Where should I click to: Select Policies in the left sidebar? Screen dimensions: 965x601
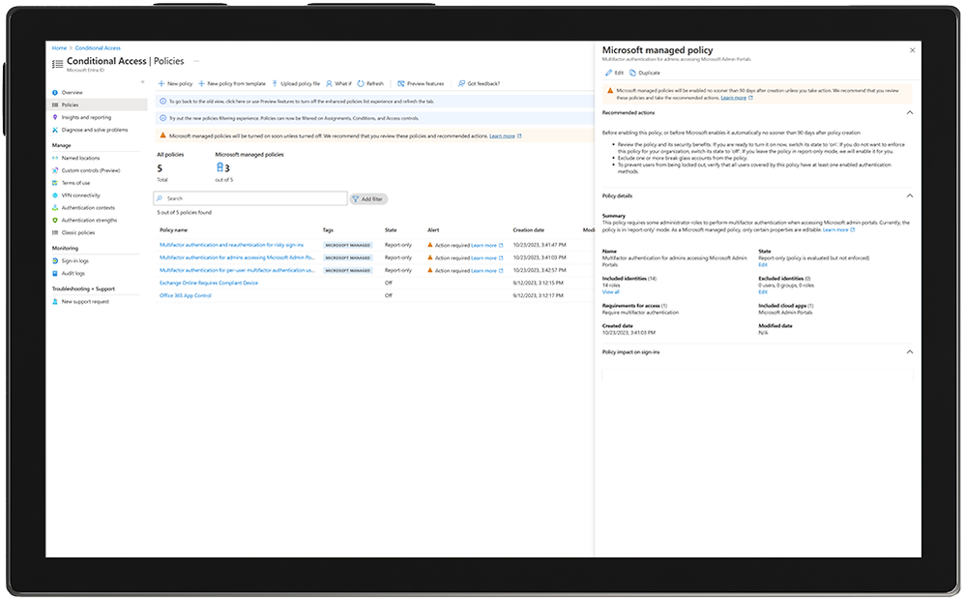[x=99, y=105]
